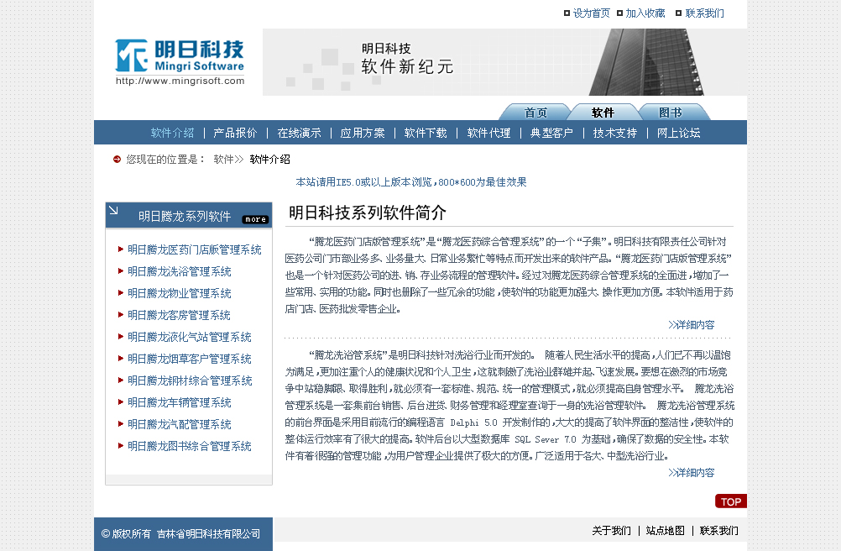
Task: Click the square bullet before 设为首页
Action: point(567,13)
